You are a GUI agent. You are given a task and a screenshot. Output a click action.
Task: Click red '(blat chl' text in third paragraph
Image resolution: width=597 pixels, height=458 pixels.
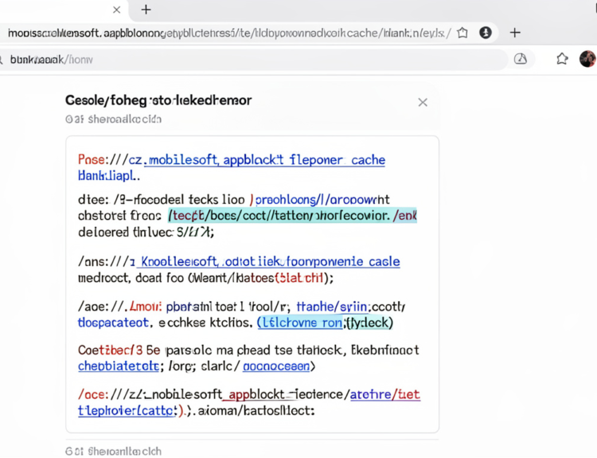pyautogui.click(x=299, y=278)
